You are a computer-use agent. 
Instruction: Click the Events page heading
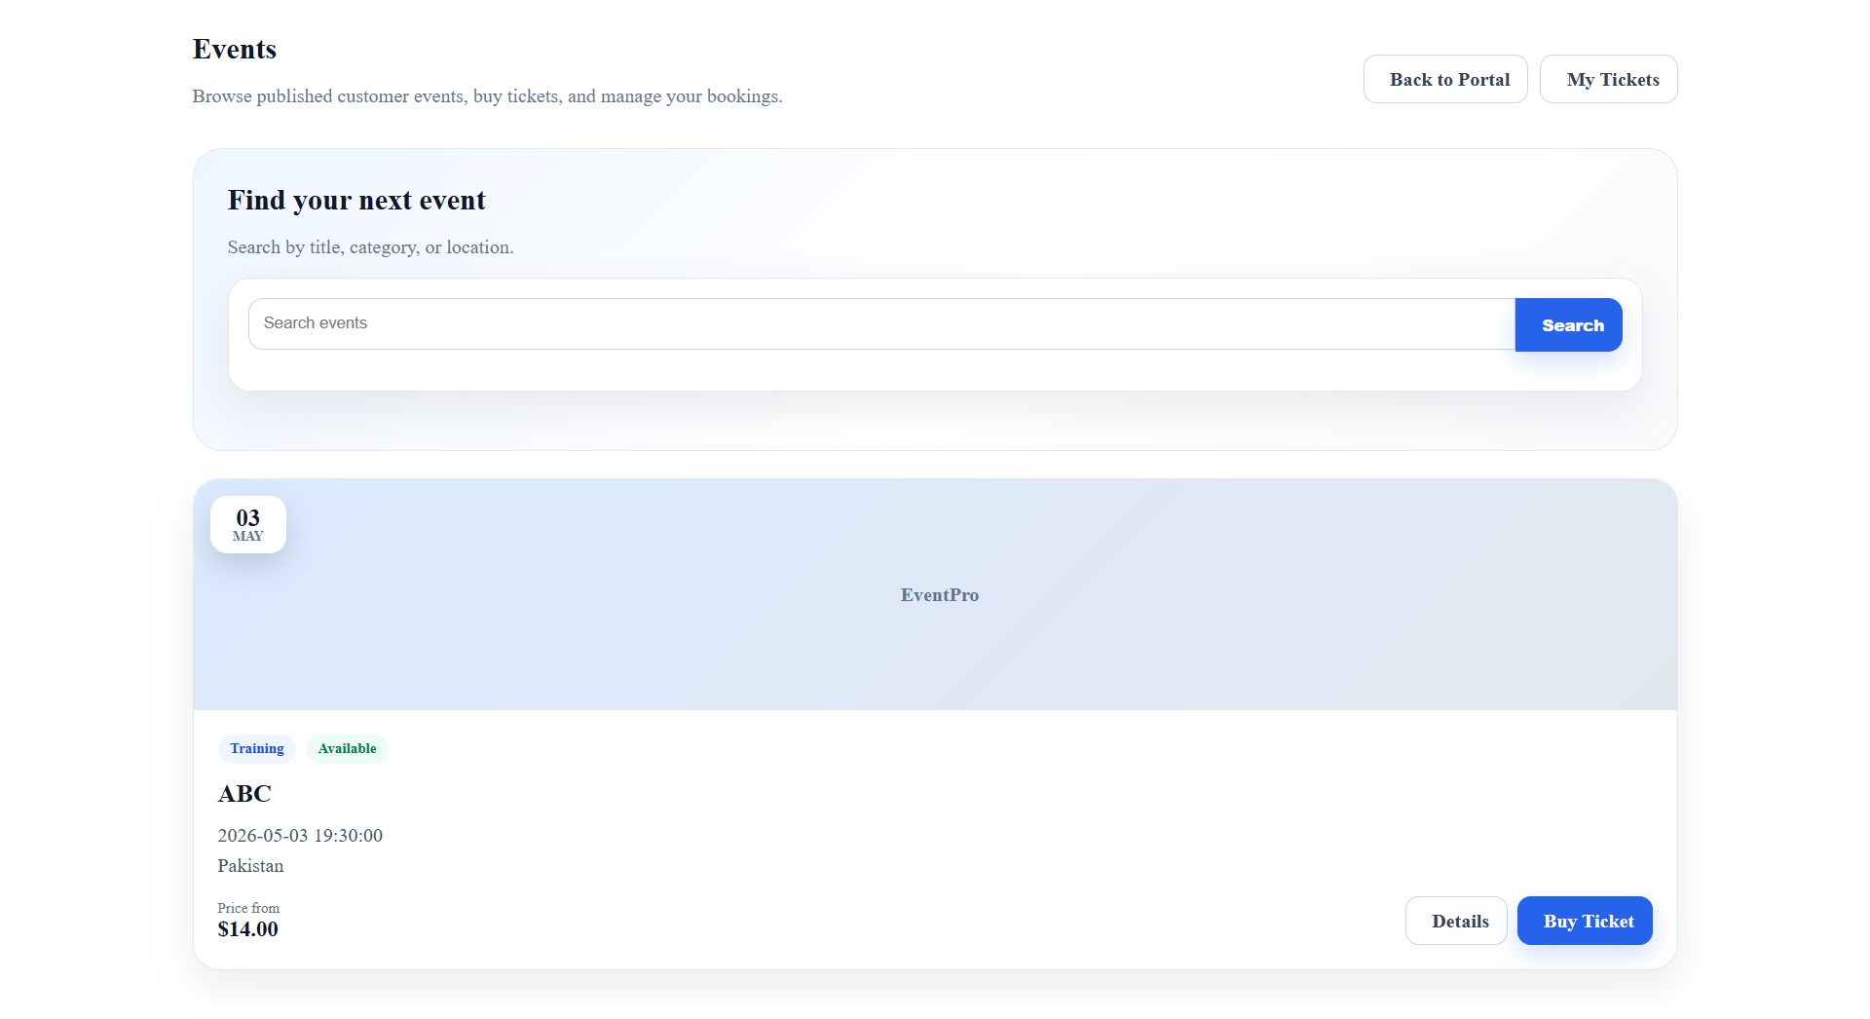pos(235,49)
